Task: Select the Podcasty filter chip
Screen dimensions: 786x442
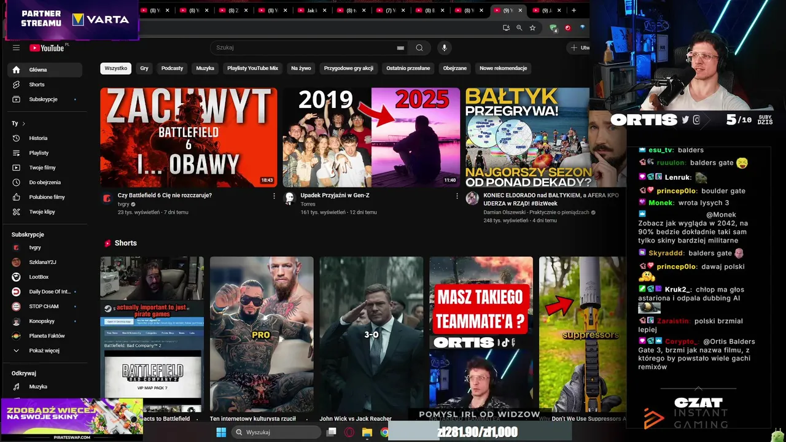Action: tap(172, 68)
